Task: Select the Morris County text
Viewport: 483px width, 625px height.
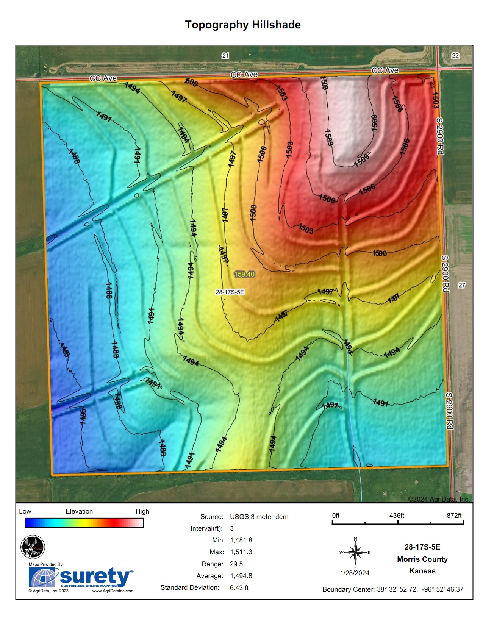Action: (x=422, y=559)
